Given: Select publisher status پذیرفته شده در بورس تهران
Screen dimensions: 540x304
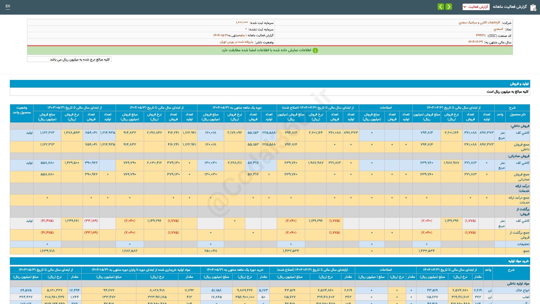Looking at the screenshot, I should pos(237,42).
